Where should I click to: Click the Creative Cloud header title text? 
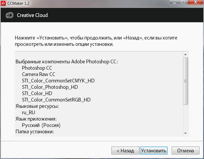tap(32, 15)
